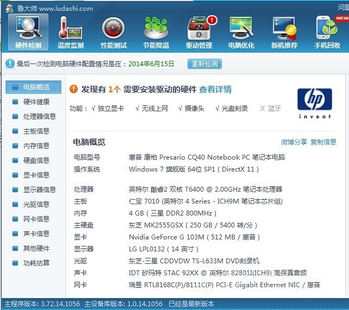Open the 新机推荐 icon
The width and height of the screenshot is (349, 310).
(x=284, y=32)
